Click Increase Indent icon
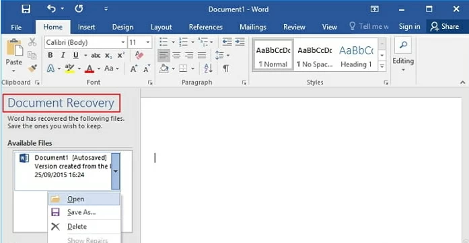 (240, 42)
